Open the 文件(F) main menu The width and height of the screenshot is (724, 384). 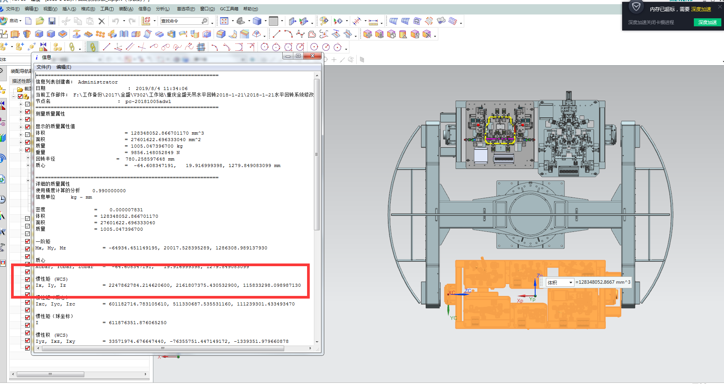(x=12, y=9)
